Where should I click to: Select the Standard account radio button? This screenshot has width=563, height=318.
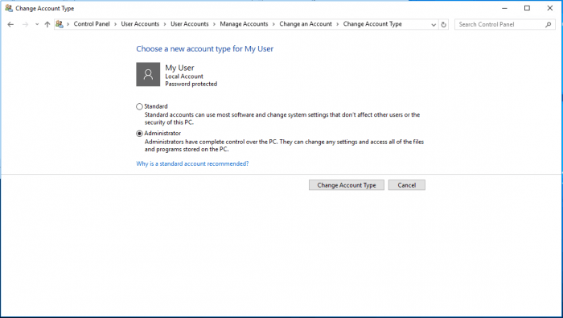(139, 107)
